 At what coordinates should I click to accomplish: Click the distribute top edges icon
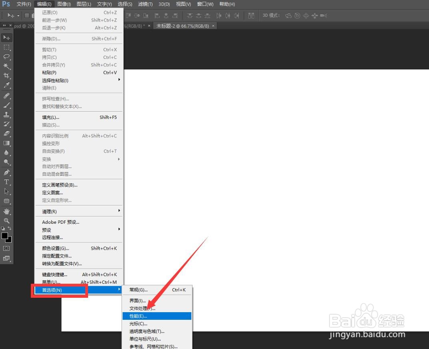(x=190, y=16)
